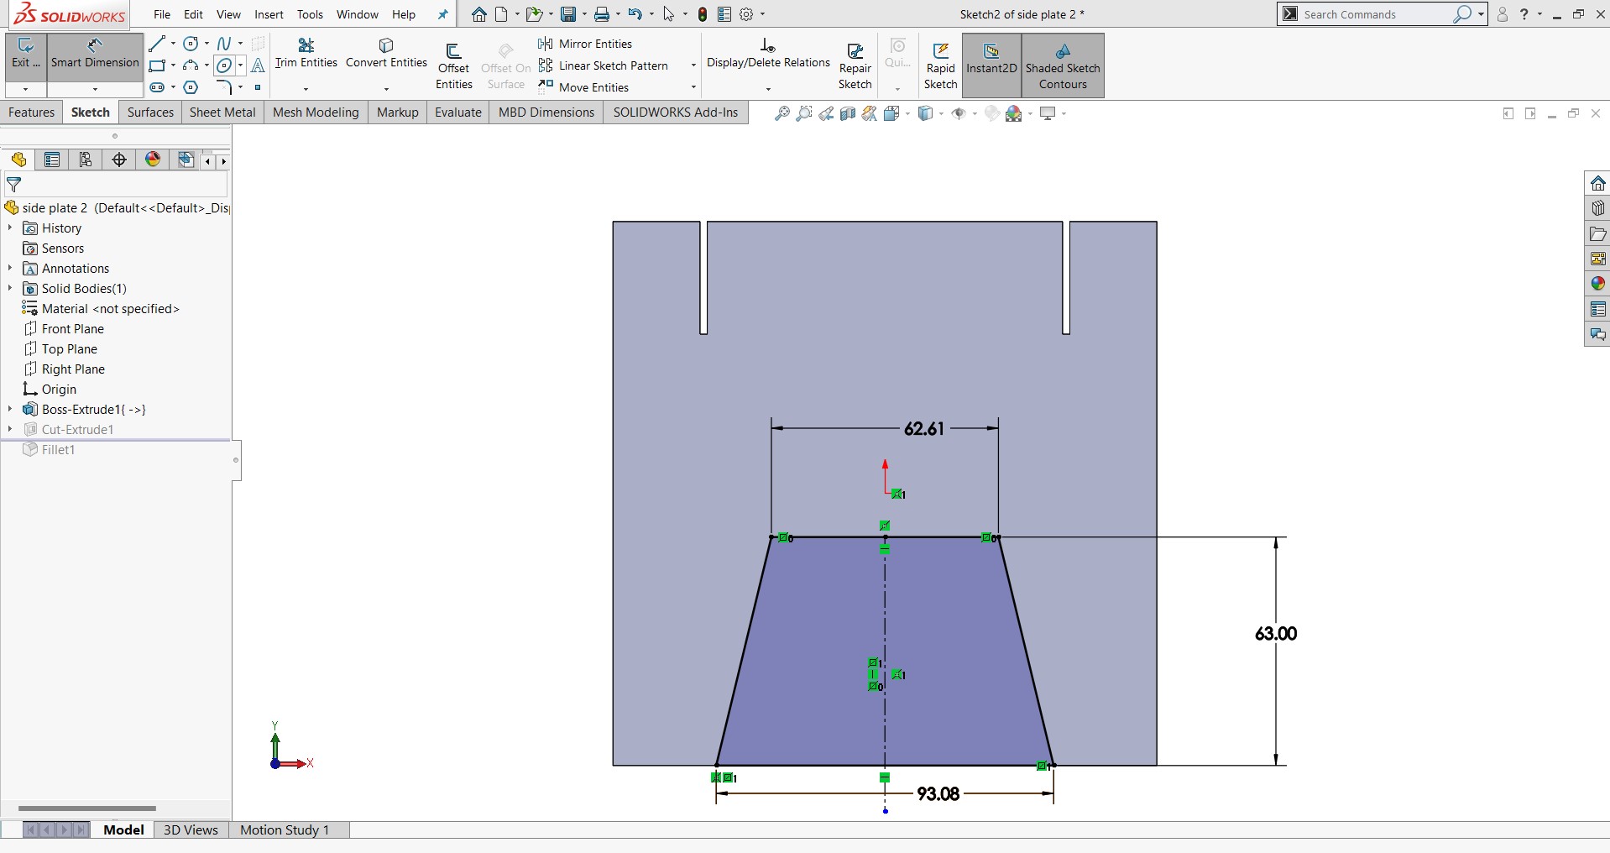
Task: Click the Undo icon
Action: (x=635, y=14)
